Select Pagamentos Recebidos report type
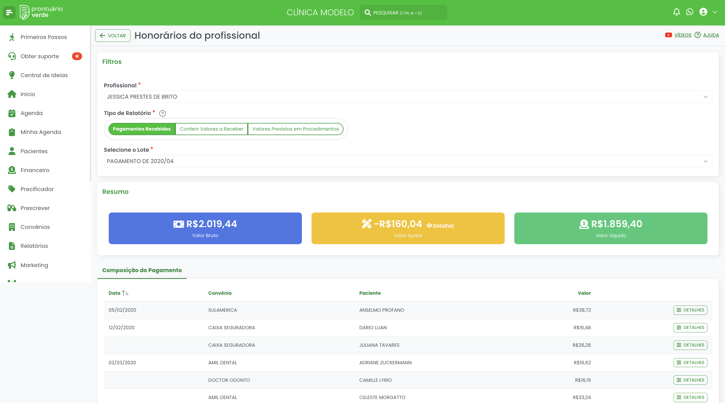The height and width of the screenshot is (403, 725). tap(142, 129)
